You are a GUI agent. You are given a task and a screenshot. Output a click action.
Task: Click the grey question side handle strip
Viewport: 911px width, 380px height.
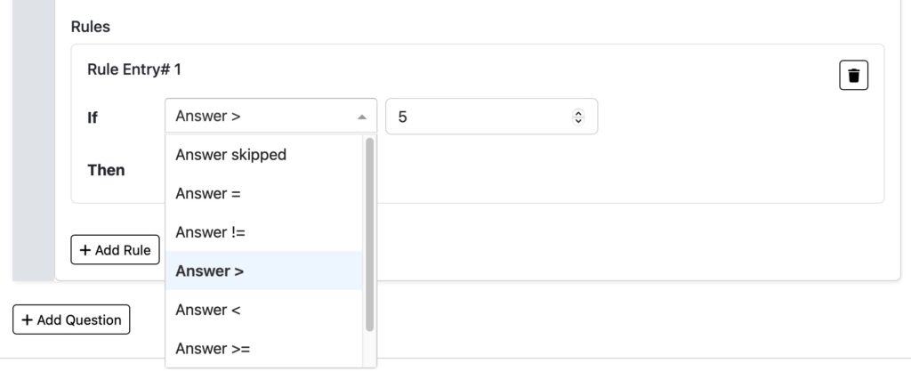[x=34, y=140]
